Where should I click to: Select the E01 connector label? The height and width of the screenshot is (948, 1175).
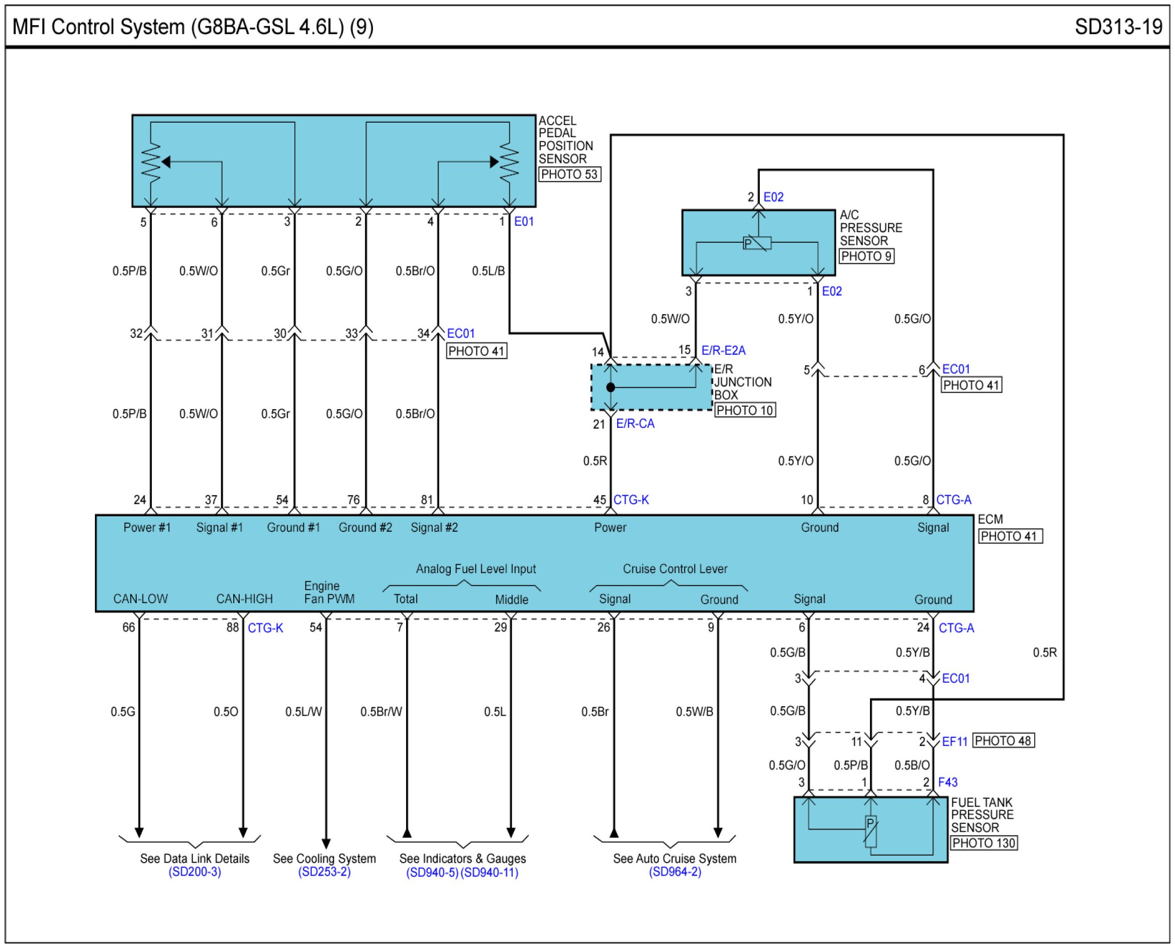(x=524, y=222)
